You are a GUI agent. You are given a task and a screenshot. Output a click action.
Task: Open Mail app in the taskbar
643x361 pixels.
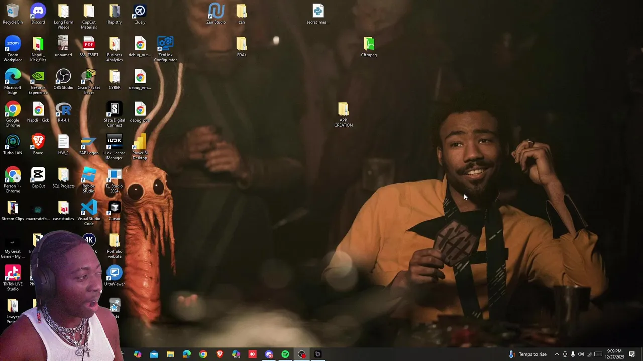click(154, 354)
